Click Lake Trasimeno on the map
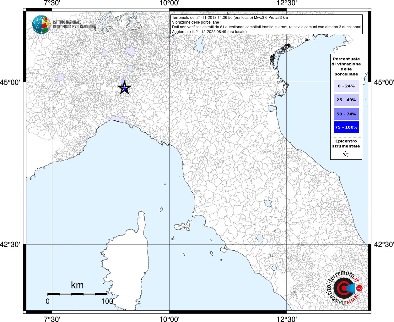The image size is (394, 322). (x=268, y=203)
